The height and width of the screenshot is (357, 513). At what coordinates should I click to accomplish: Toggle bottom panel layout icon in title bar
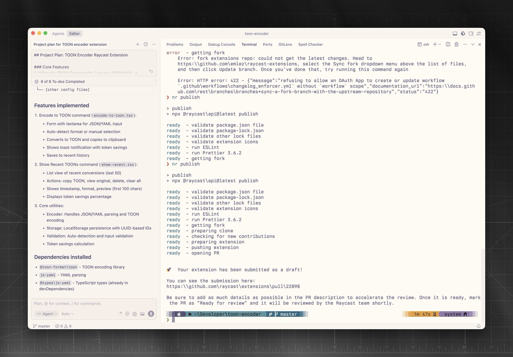[455, 33]
